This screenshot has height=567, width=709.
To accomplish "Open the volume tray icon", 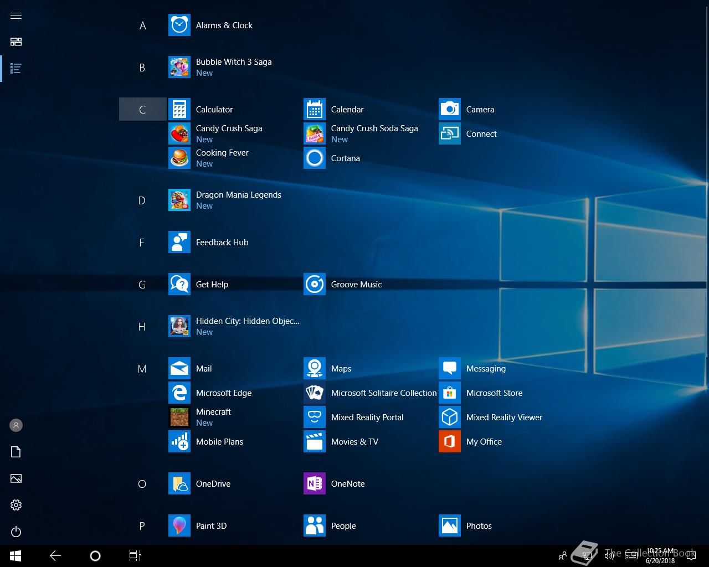I will point(609,556).
